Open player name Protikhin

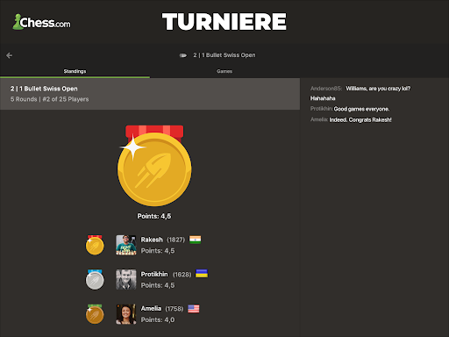point(154,274)
